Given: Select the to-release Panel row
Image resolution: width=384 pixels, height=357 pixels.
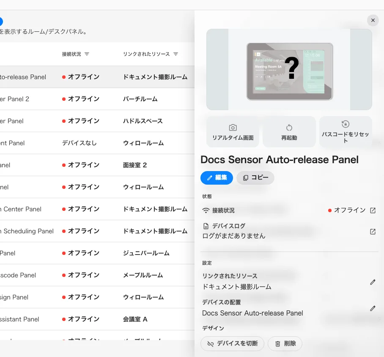Looking at the screenshot, I should 97,77.
